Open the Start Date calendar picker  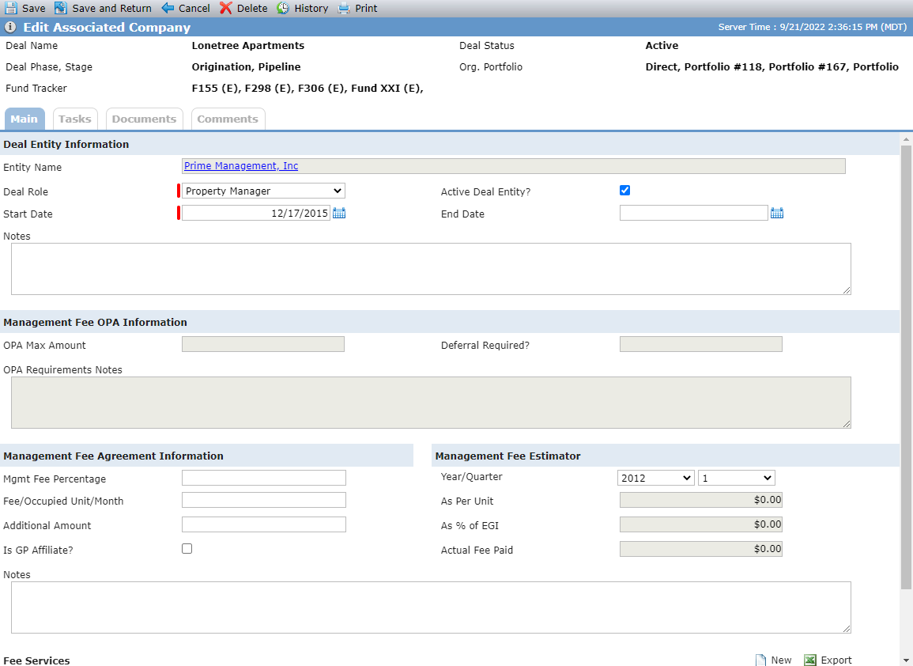tap(339, 214)
